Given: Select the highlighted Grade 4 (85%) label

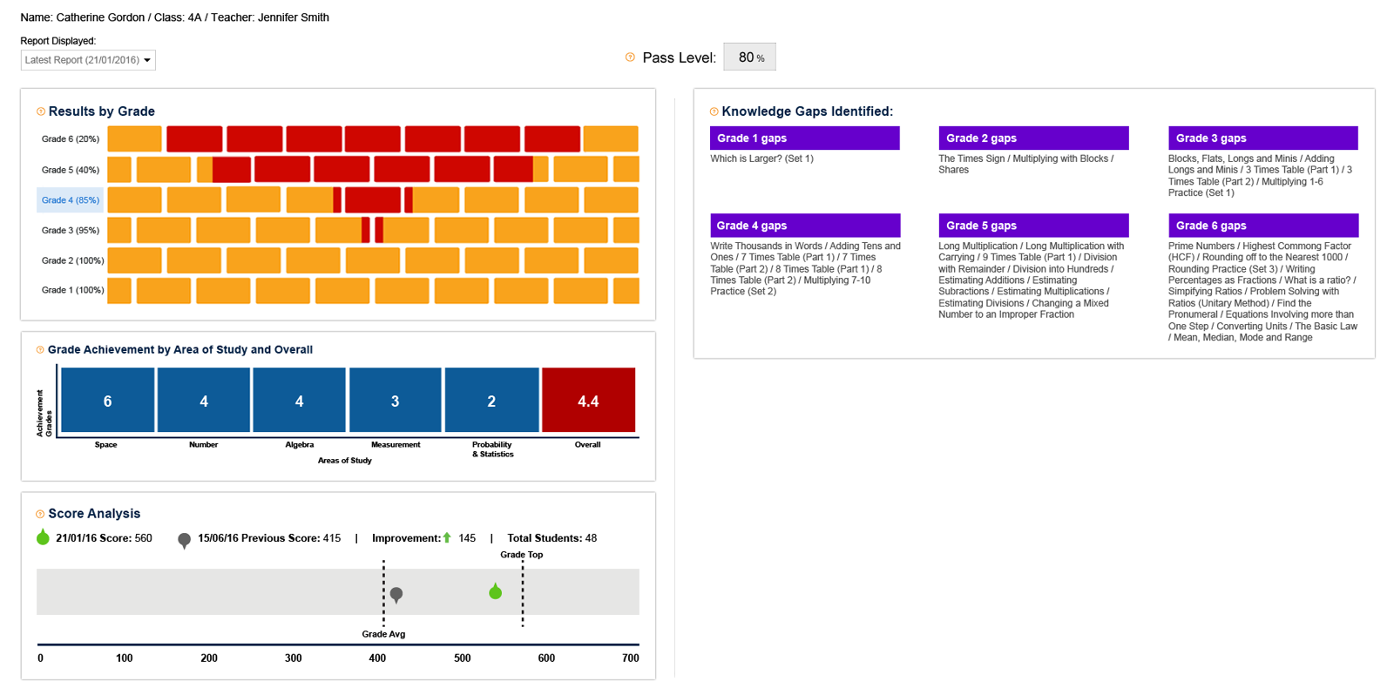Looking at the screenshot, I should (x=71, y=200).
